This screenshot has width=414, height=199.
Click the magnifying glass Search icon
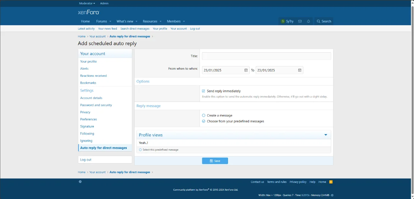(319, 21)
